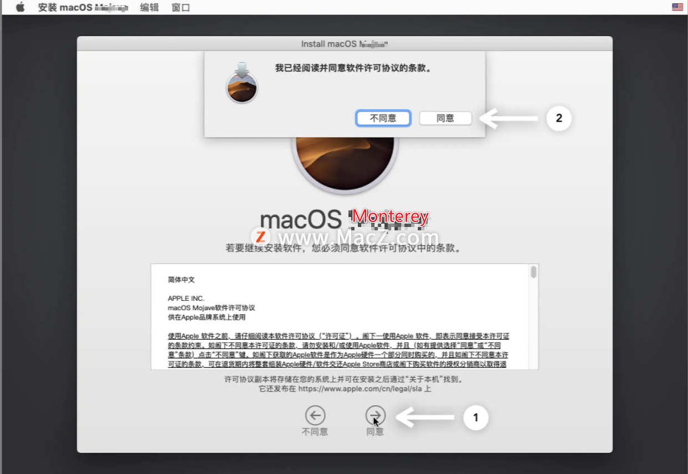Click the apple.com/cn/legal/sla URL text

pyautogui.click(x=361, y=389)
